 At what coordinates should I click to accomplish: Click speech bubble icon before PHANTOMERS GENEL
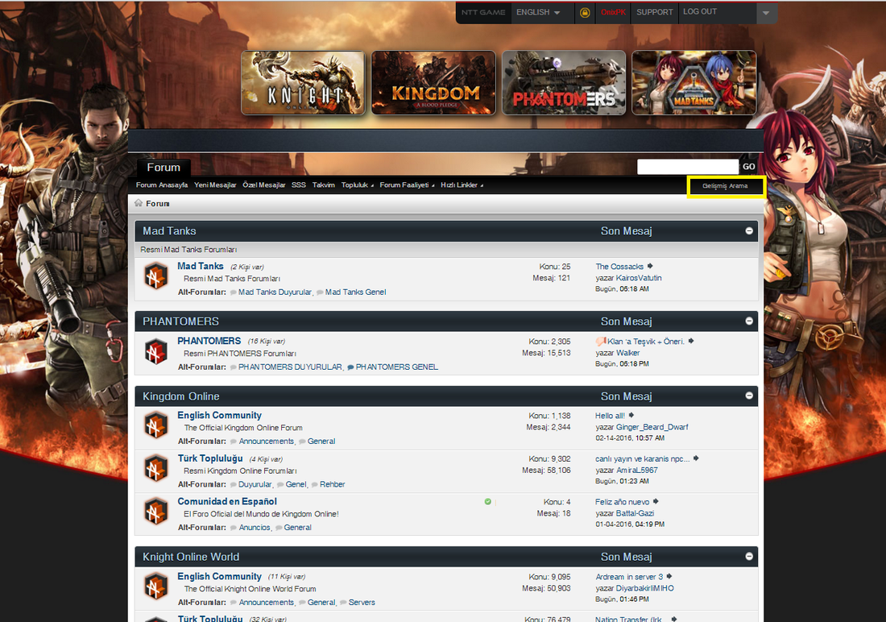350,367
